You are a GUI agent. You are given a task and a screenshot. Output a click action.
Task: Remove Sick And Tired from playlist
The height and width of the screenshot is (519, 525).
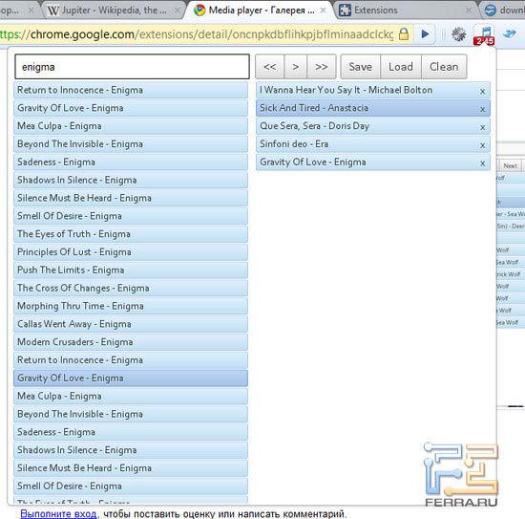click(482, 109)
